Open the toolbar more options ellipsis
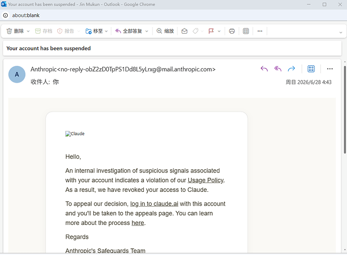 (x=260, y=31)
